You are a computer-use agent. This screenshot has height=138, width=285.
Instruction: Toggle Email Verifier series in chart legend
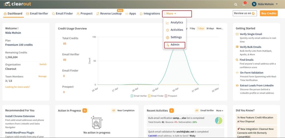pyautogui.click(x=139, y=96)
